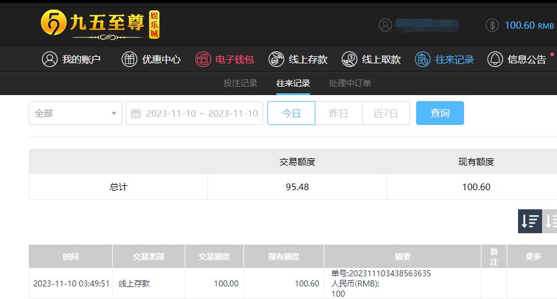Select grey ascending sort toggle
Image resolution: width=557 pixels, height=299 pixels.
click(550, 221)
